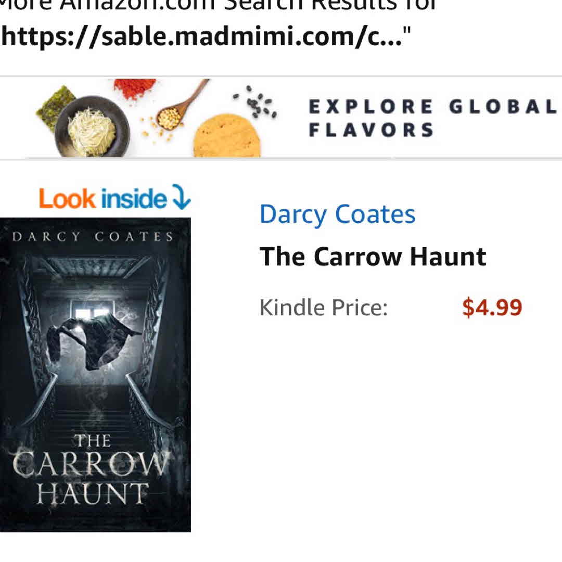Click the search results heading text

217,5
